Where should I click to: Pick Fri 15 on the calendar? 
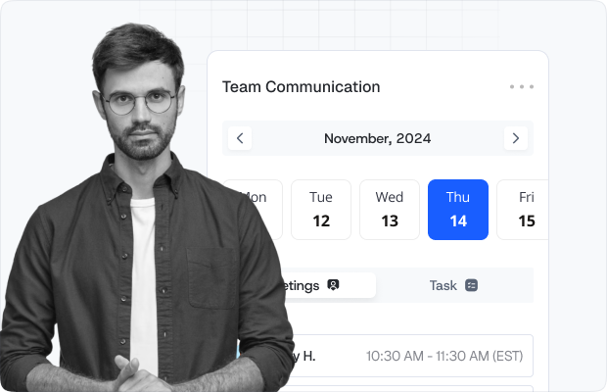(x=523, y=210)
